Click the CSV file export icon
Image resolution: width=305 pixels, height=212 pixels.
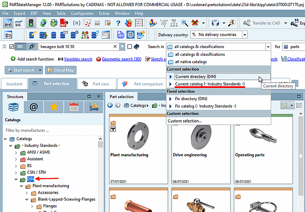click(121, 35)
